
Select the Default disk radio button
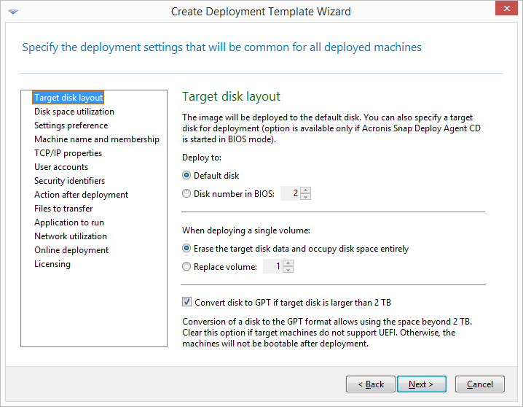(187, 176)
